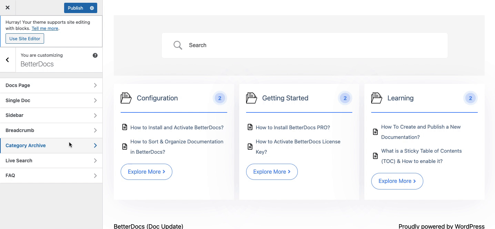Click the help question mark icon
495x229 pixels.
(x=95, y=55)
